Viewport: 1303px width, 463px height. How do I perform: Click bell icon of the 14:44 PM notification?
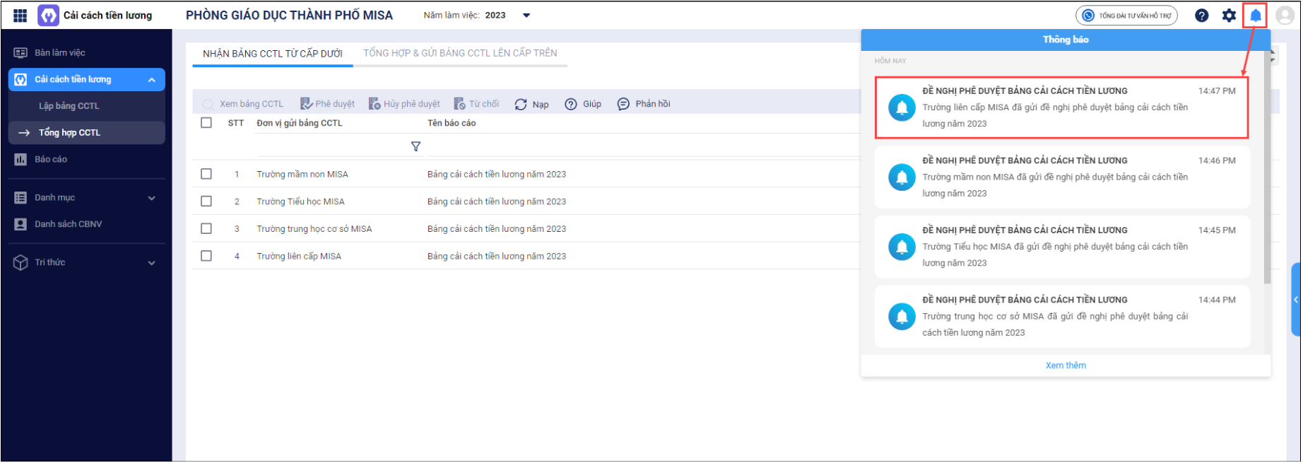(902, 317)
